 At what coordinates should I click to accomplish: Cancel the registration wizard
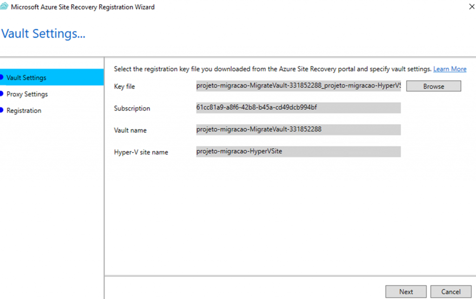click(451, 292)
